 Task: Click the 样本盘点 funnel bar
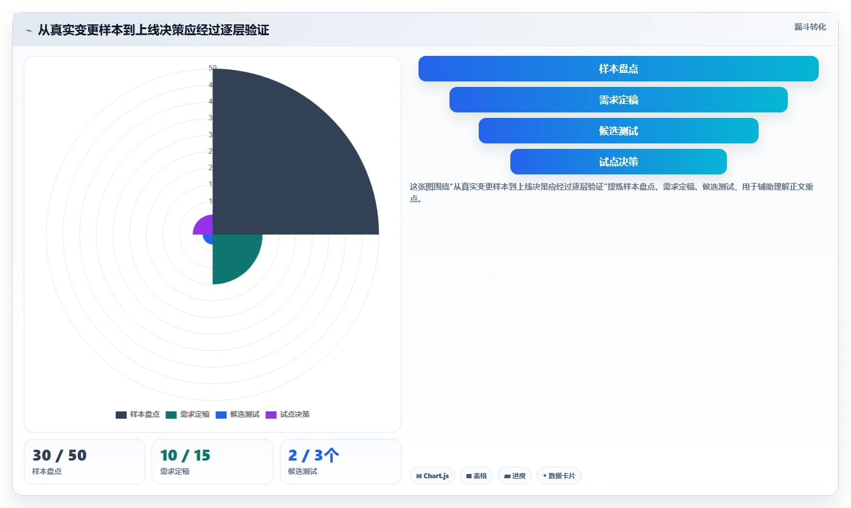point(618,69)
